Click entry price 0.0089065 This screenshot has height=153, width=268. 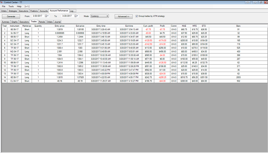[x=60, y=33]
